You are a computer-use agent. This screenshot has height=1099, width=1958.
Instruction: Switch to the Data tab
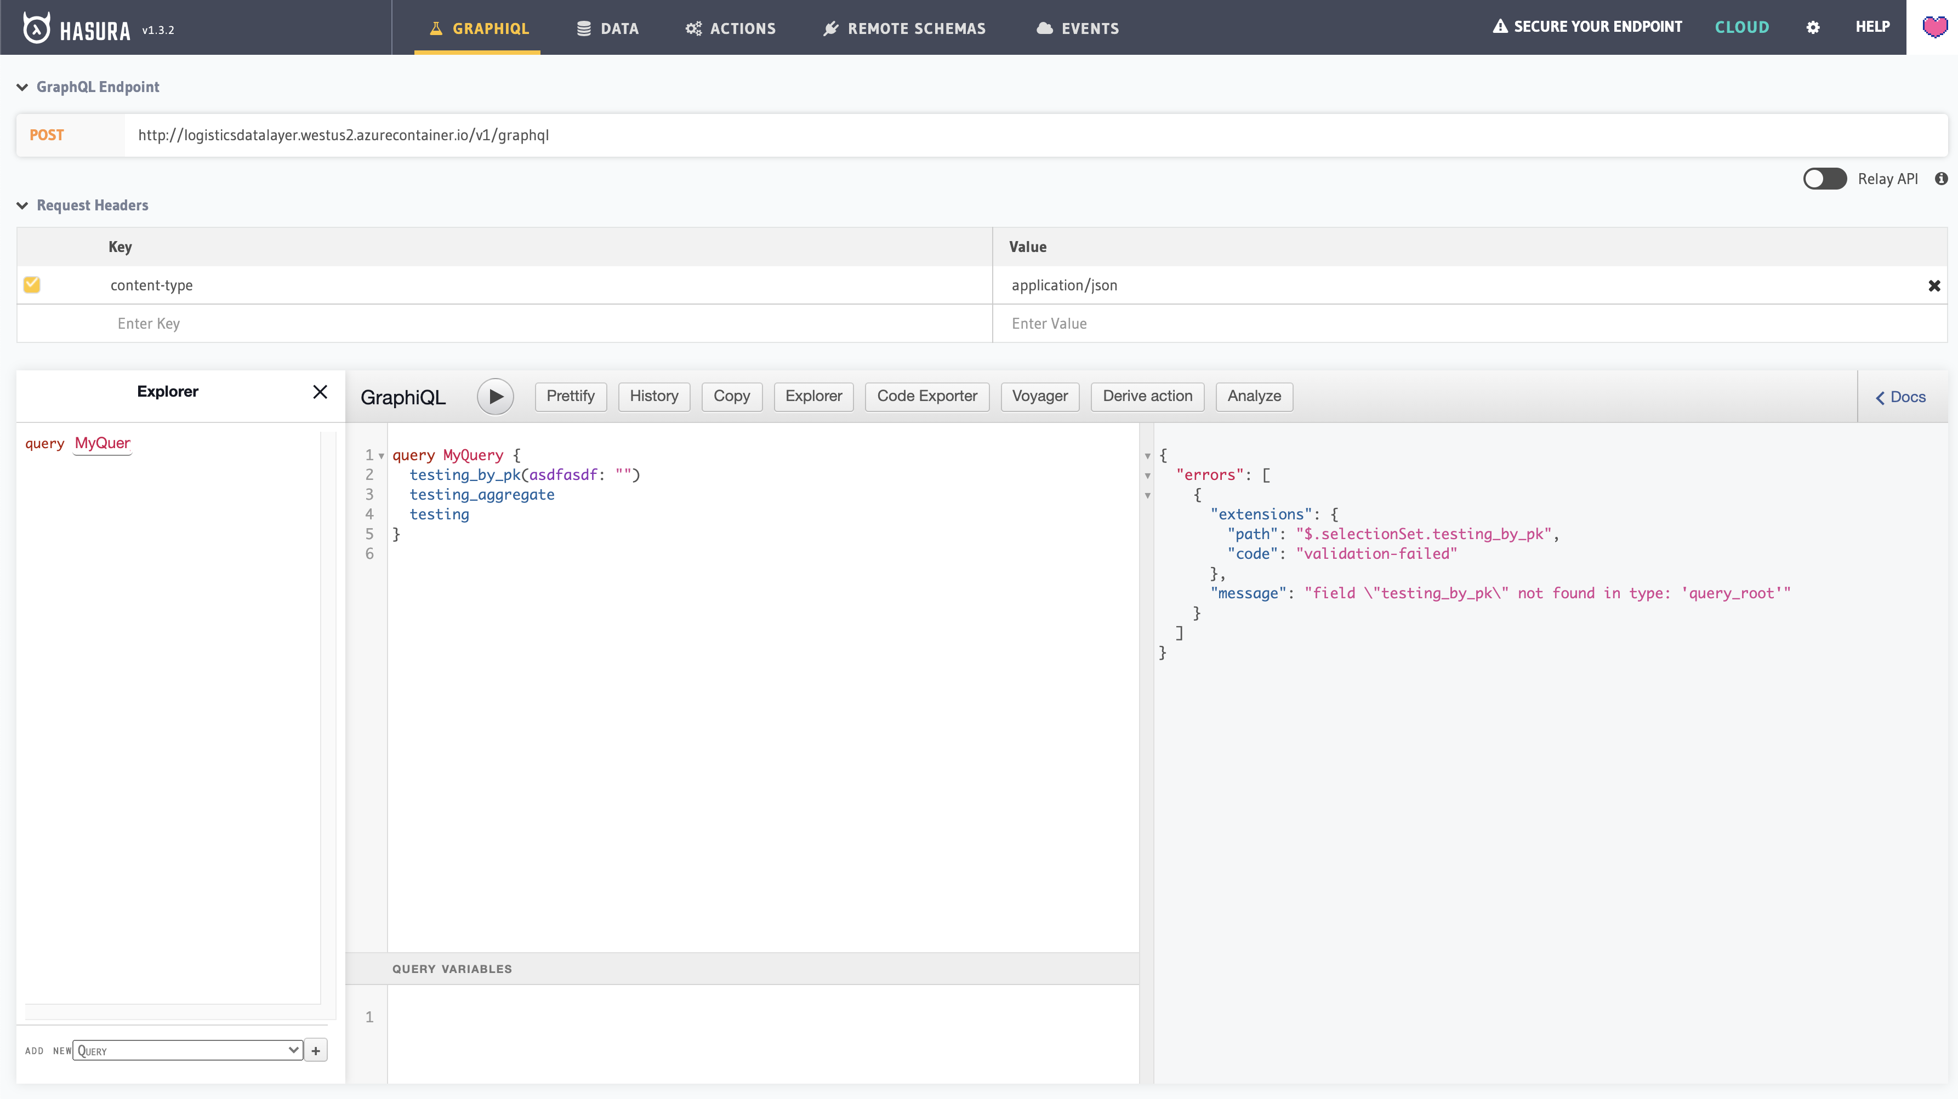(607, 28)
